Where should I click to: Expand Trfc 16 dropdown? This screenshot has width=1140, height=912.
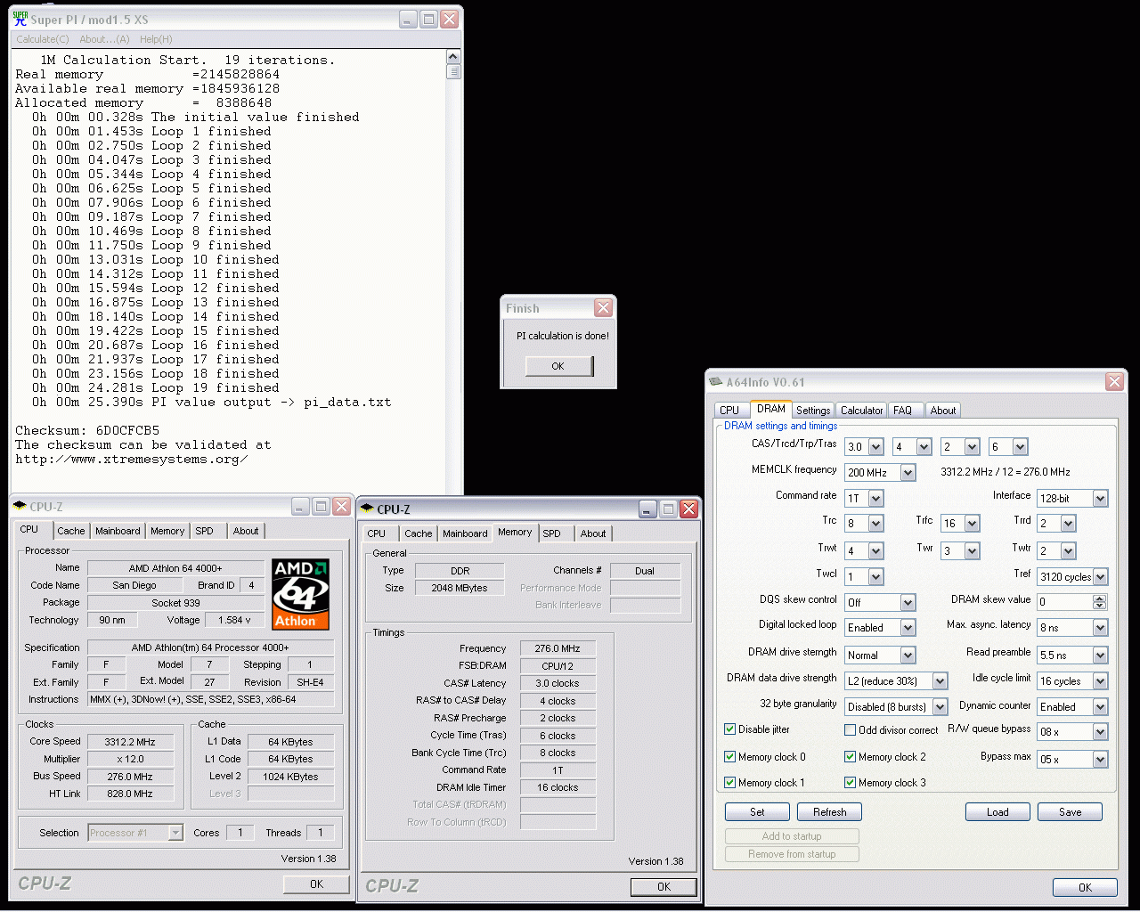pos(972,524)
